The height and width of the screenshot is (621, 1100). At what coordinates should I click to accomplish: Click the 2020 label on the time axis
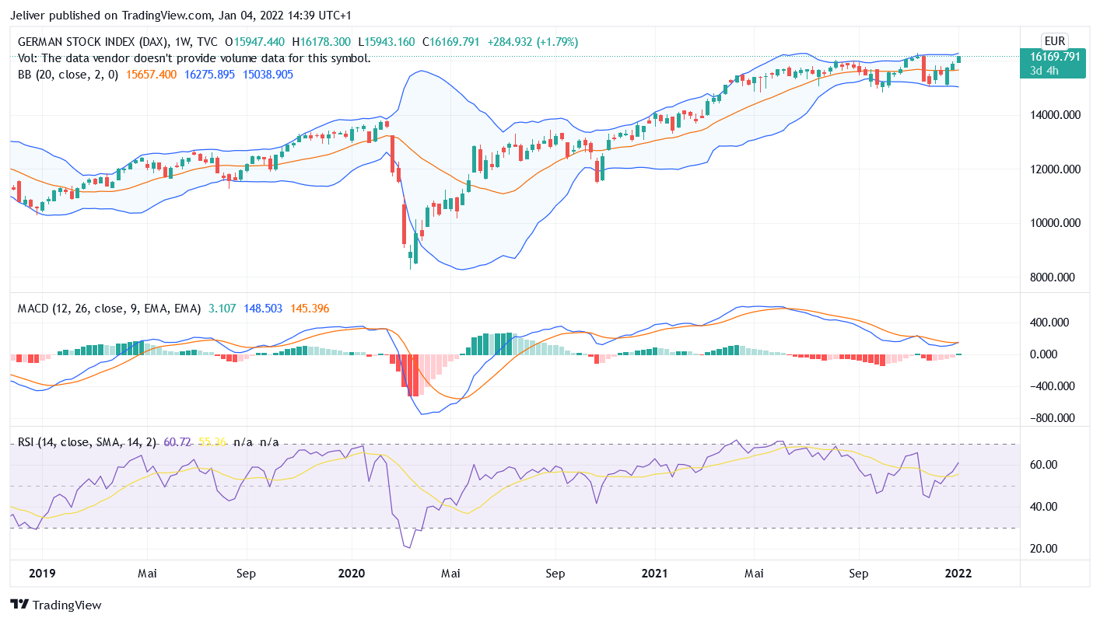click(351, 574)
